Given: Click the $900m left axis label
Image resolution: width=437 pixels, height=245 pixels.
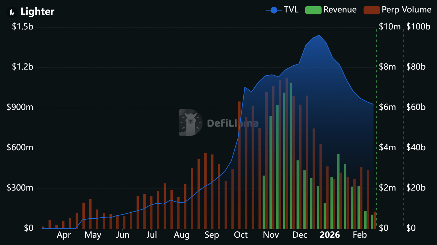Looking at the screenshot, I should [x=20, y=107].
